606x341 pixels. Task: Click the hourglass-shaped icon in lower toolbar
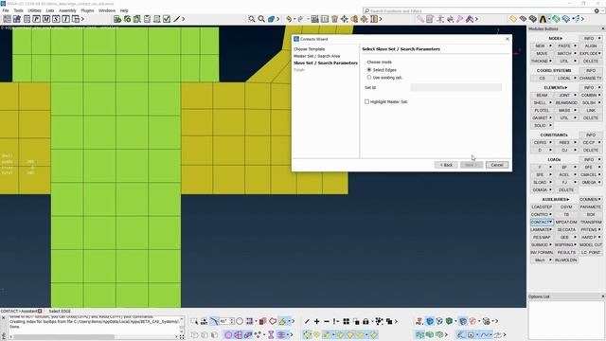point(271,334)
